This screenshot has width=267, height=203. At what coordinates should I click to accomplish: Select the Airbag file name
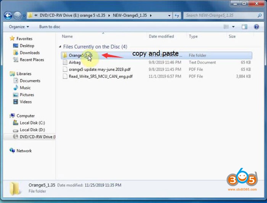coord(75,63)
